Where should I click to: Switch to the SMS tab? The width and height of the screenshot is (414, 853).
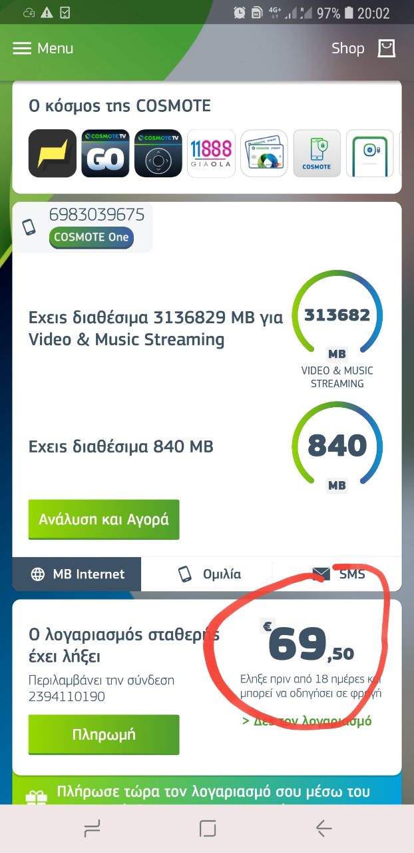[x=338, y=574]
